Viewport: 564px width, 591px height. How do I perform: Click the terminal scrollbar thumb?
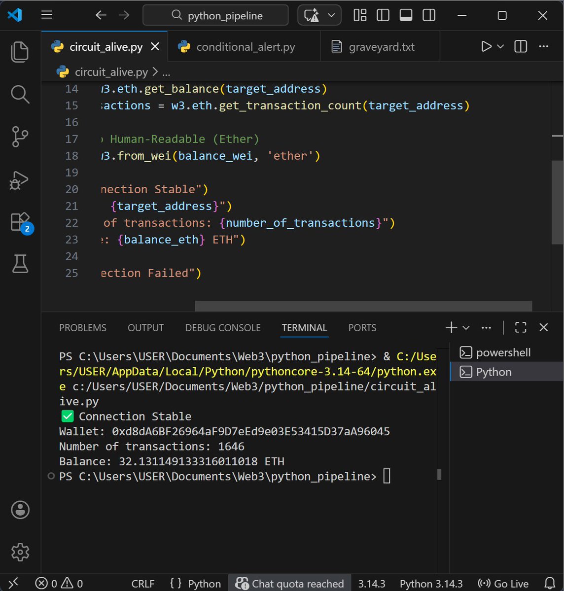(439, 475)
